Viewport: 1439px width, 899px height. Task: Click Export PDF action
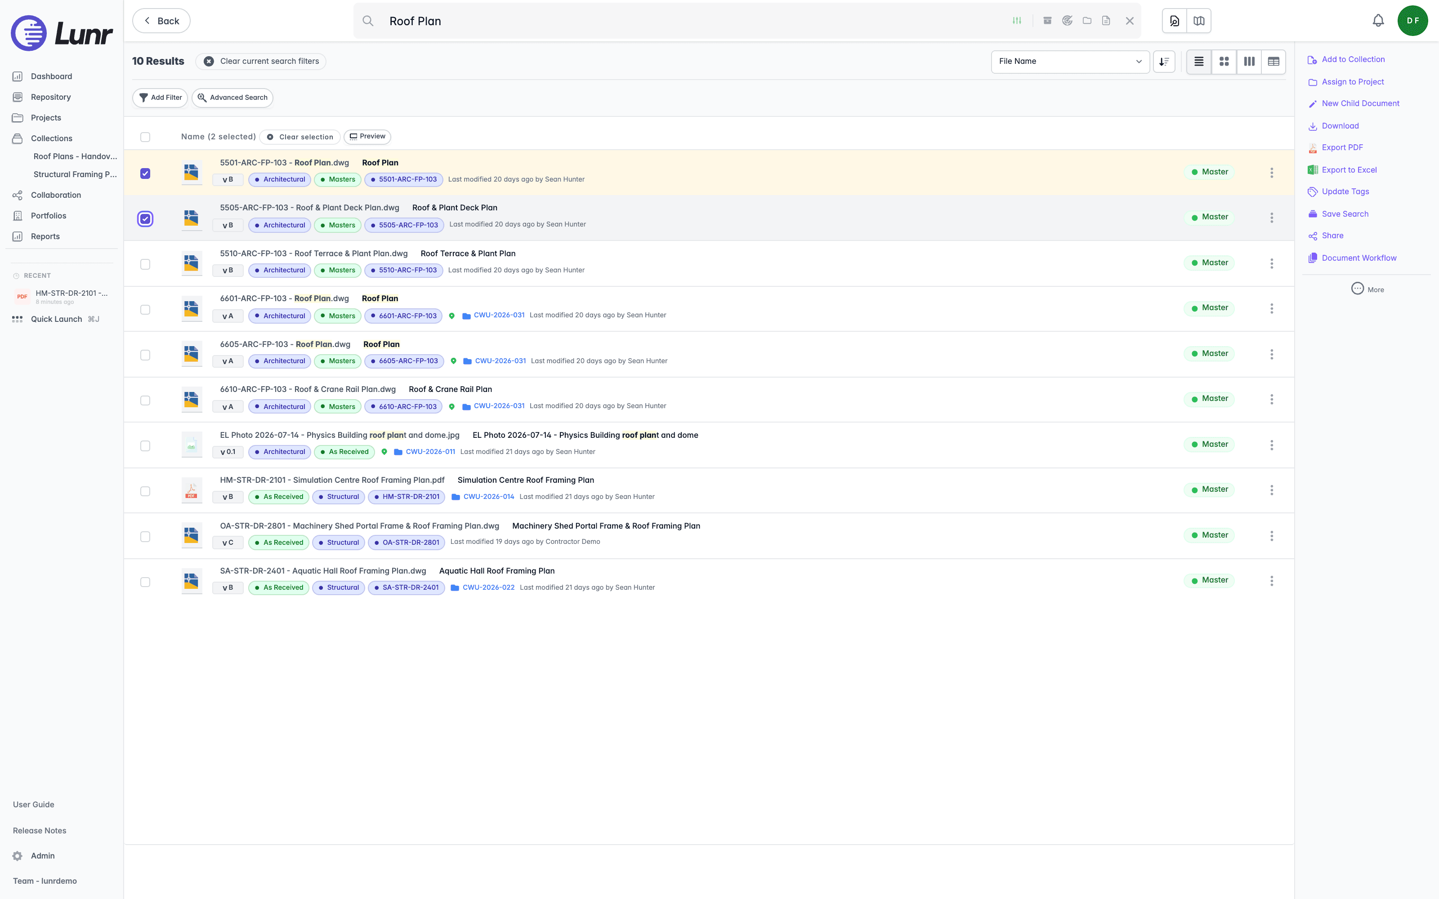tap(1336, 147)
